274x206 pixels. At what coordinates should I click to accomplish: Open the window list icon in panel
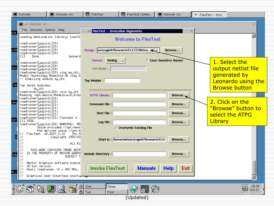(x=31, y=189)
